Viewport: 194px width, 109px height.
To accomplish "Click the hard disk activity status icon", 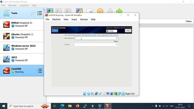I will pyautogui.click(x=85, y=94).
